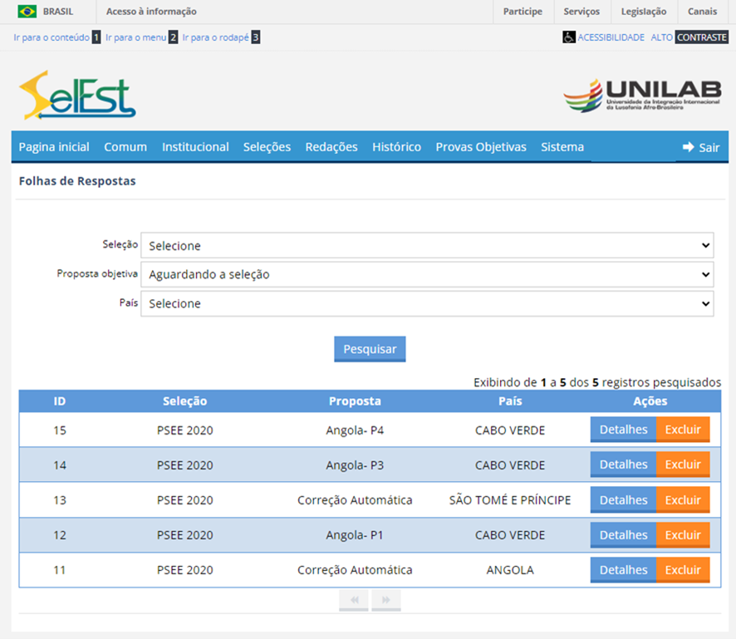This screenshot has height=639, width=736.
Task: Open Detalhes for the ANGOLA row
Action: [623, 570]
